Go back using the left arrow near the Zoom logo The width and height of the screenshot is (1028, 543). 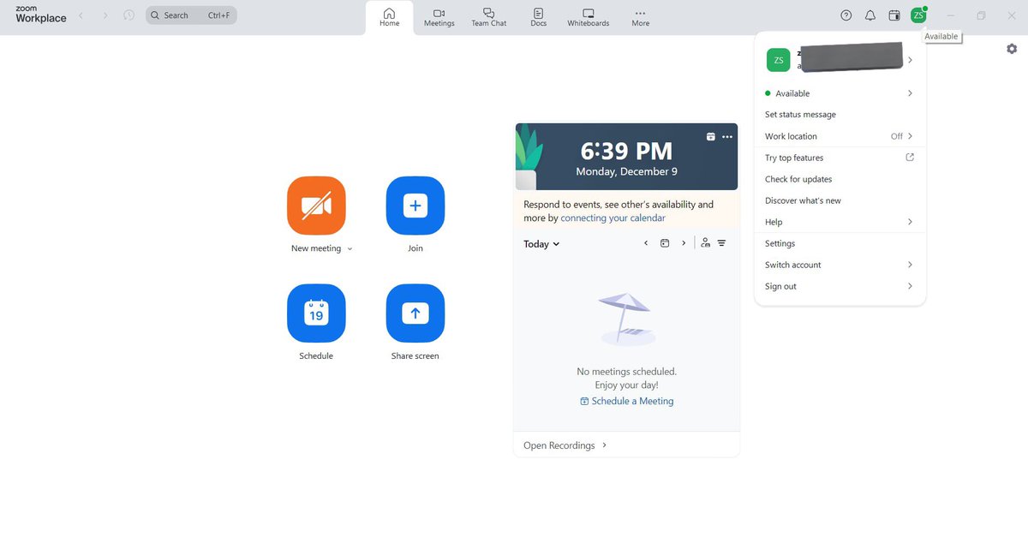(81, 15)
